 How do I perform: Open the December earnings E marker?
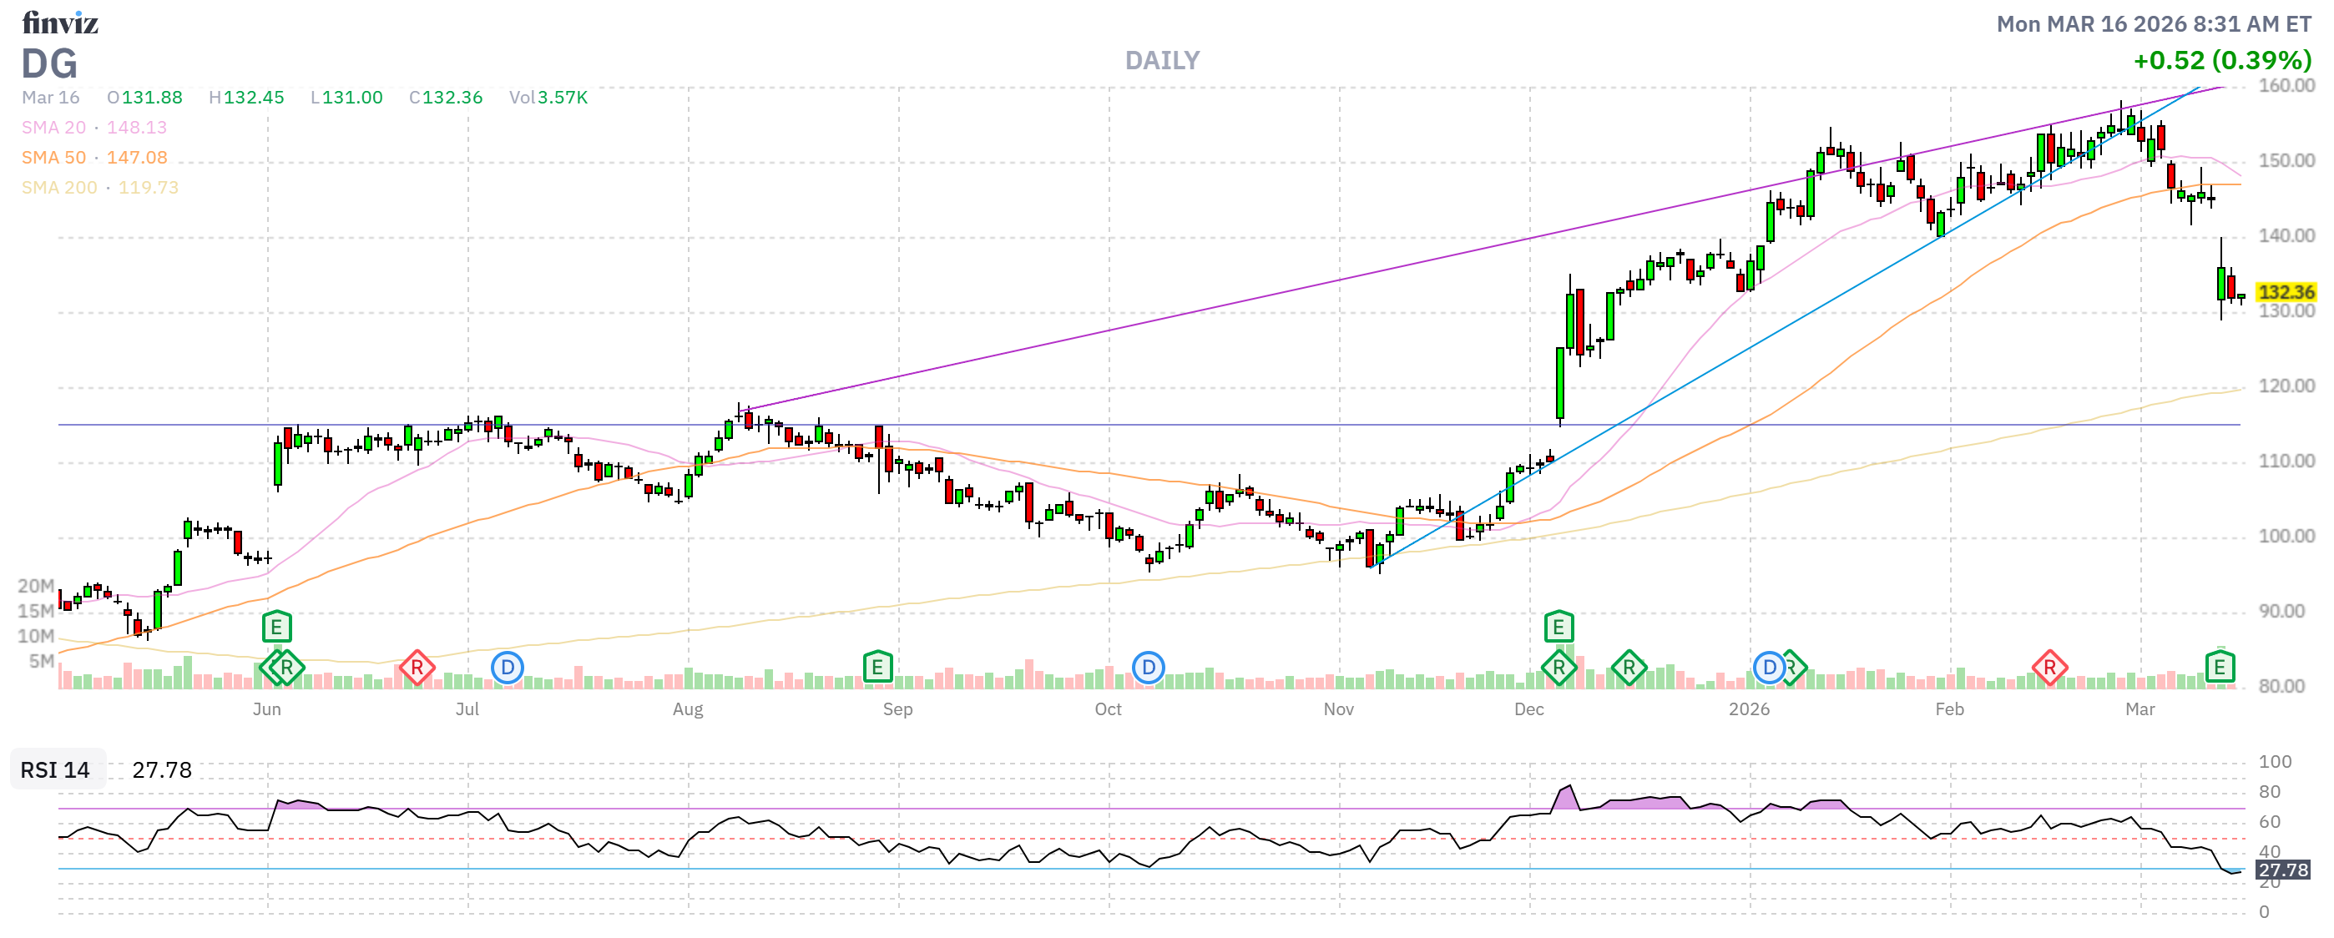pos(1559,627)
